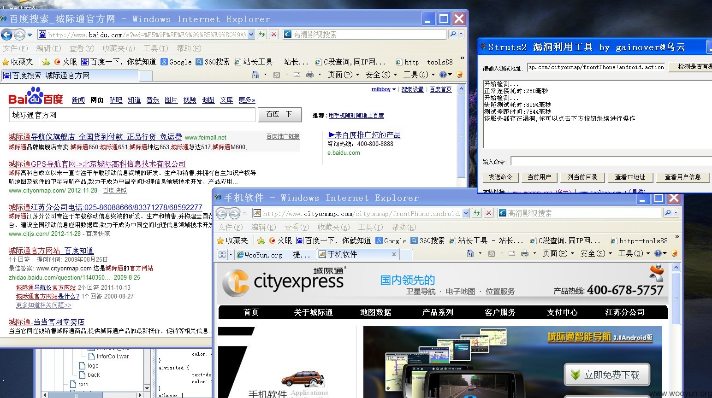The width and height of the screenshot is (712, 398).
Task: Stop loading in the 手机软件 browser window
Action: pos(489,213)
